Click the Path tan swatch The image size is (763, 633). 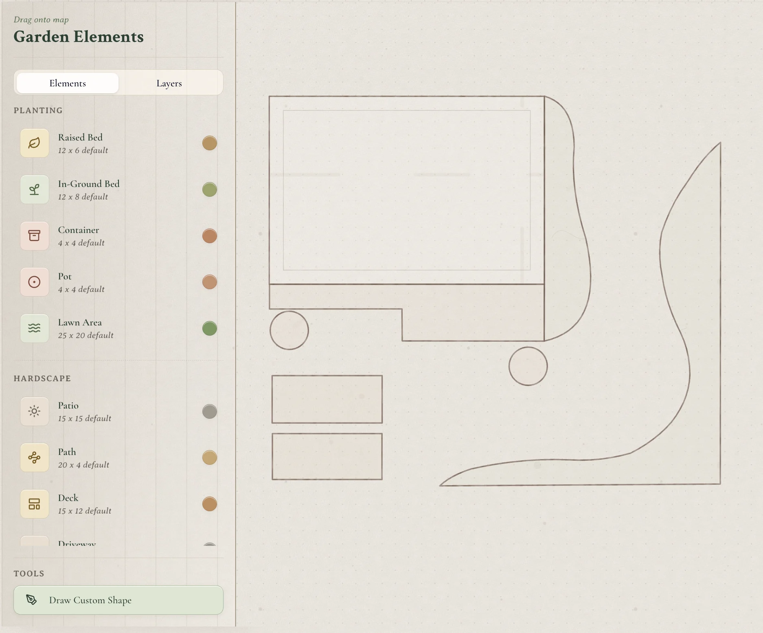pyautogui.click(x=210, y=457)
